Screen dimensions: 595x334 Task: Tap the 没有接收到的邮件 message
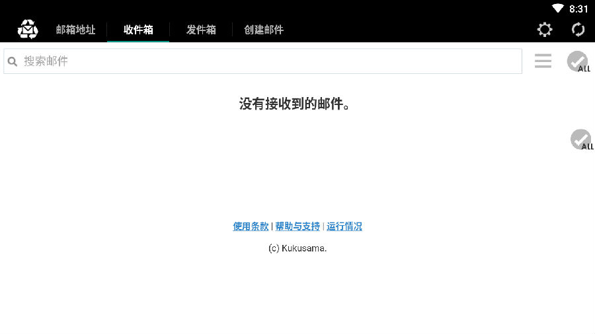click(x=294, y=104)
